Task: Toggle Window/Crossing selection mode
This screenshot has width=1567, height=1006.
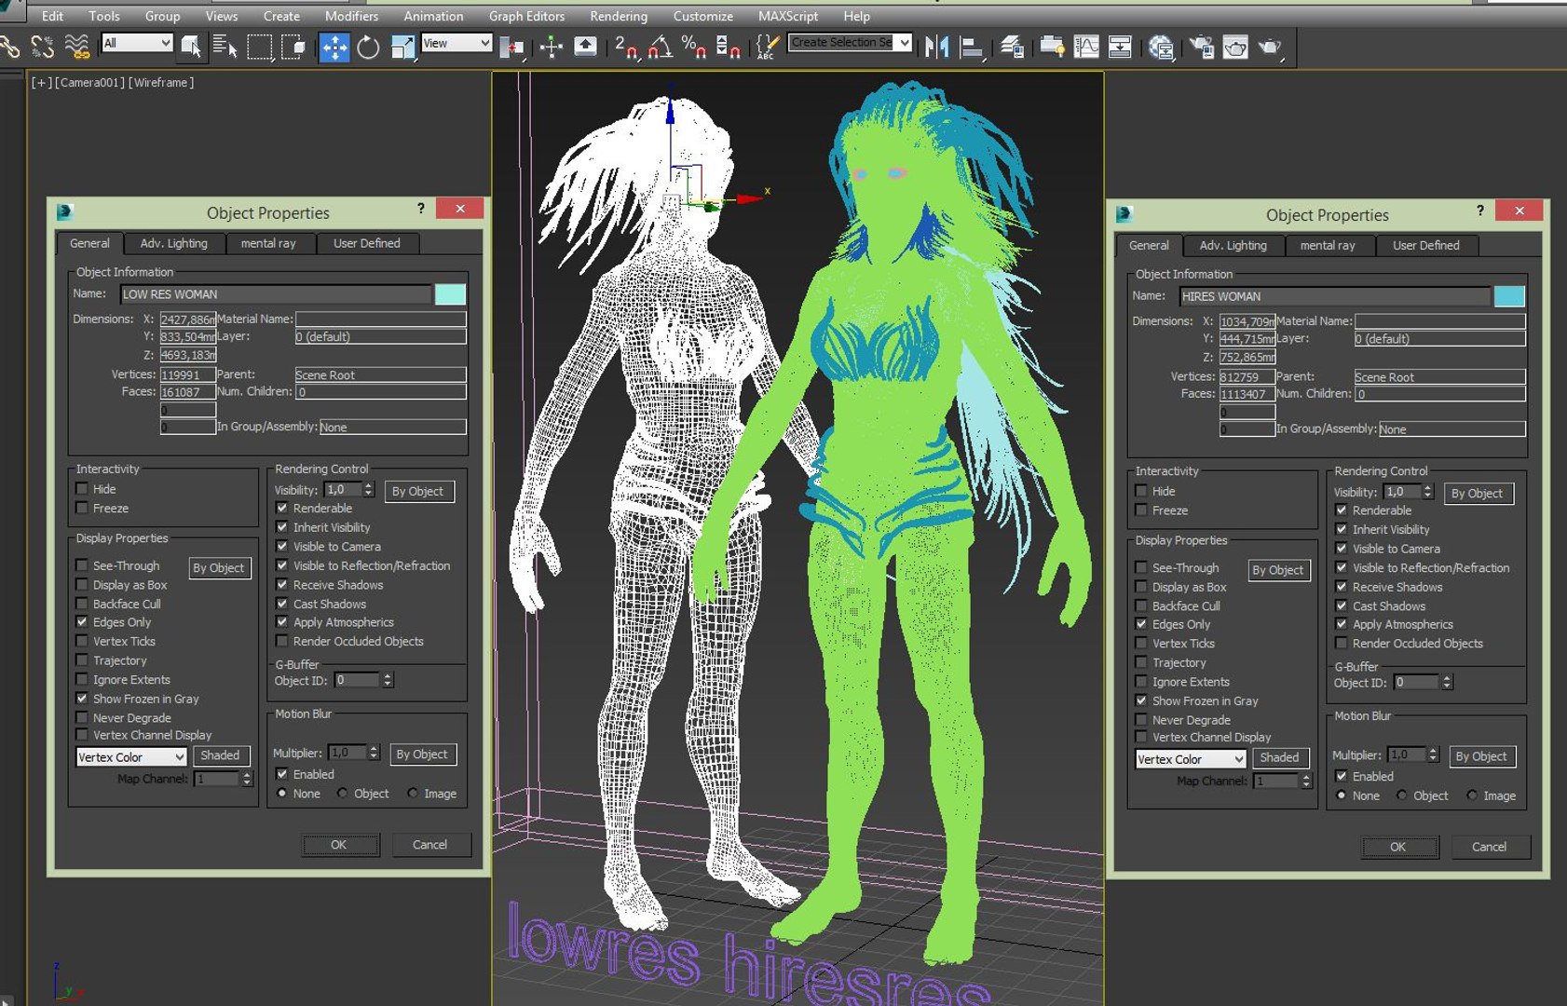Action: [x=293, y=47]
